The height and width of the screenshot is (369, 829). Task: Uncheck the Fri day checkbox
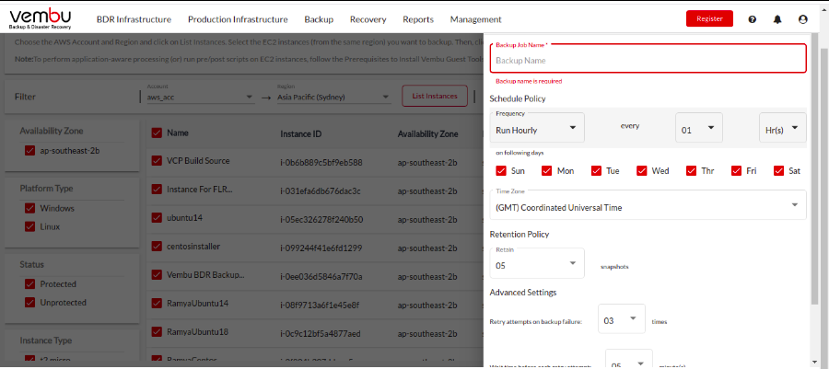point(737,170)
